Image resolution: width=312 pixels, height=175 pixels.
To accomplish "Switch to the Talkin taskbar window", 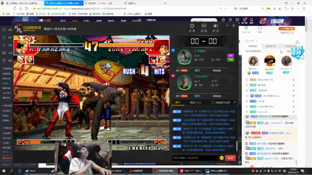I will pyautogui.click(x=191, y=171).
